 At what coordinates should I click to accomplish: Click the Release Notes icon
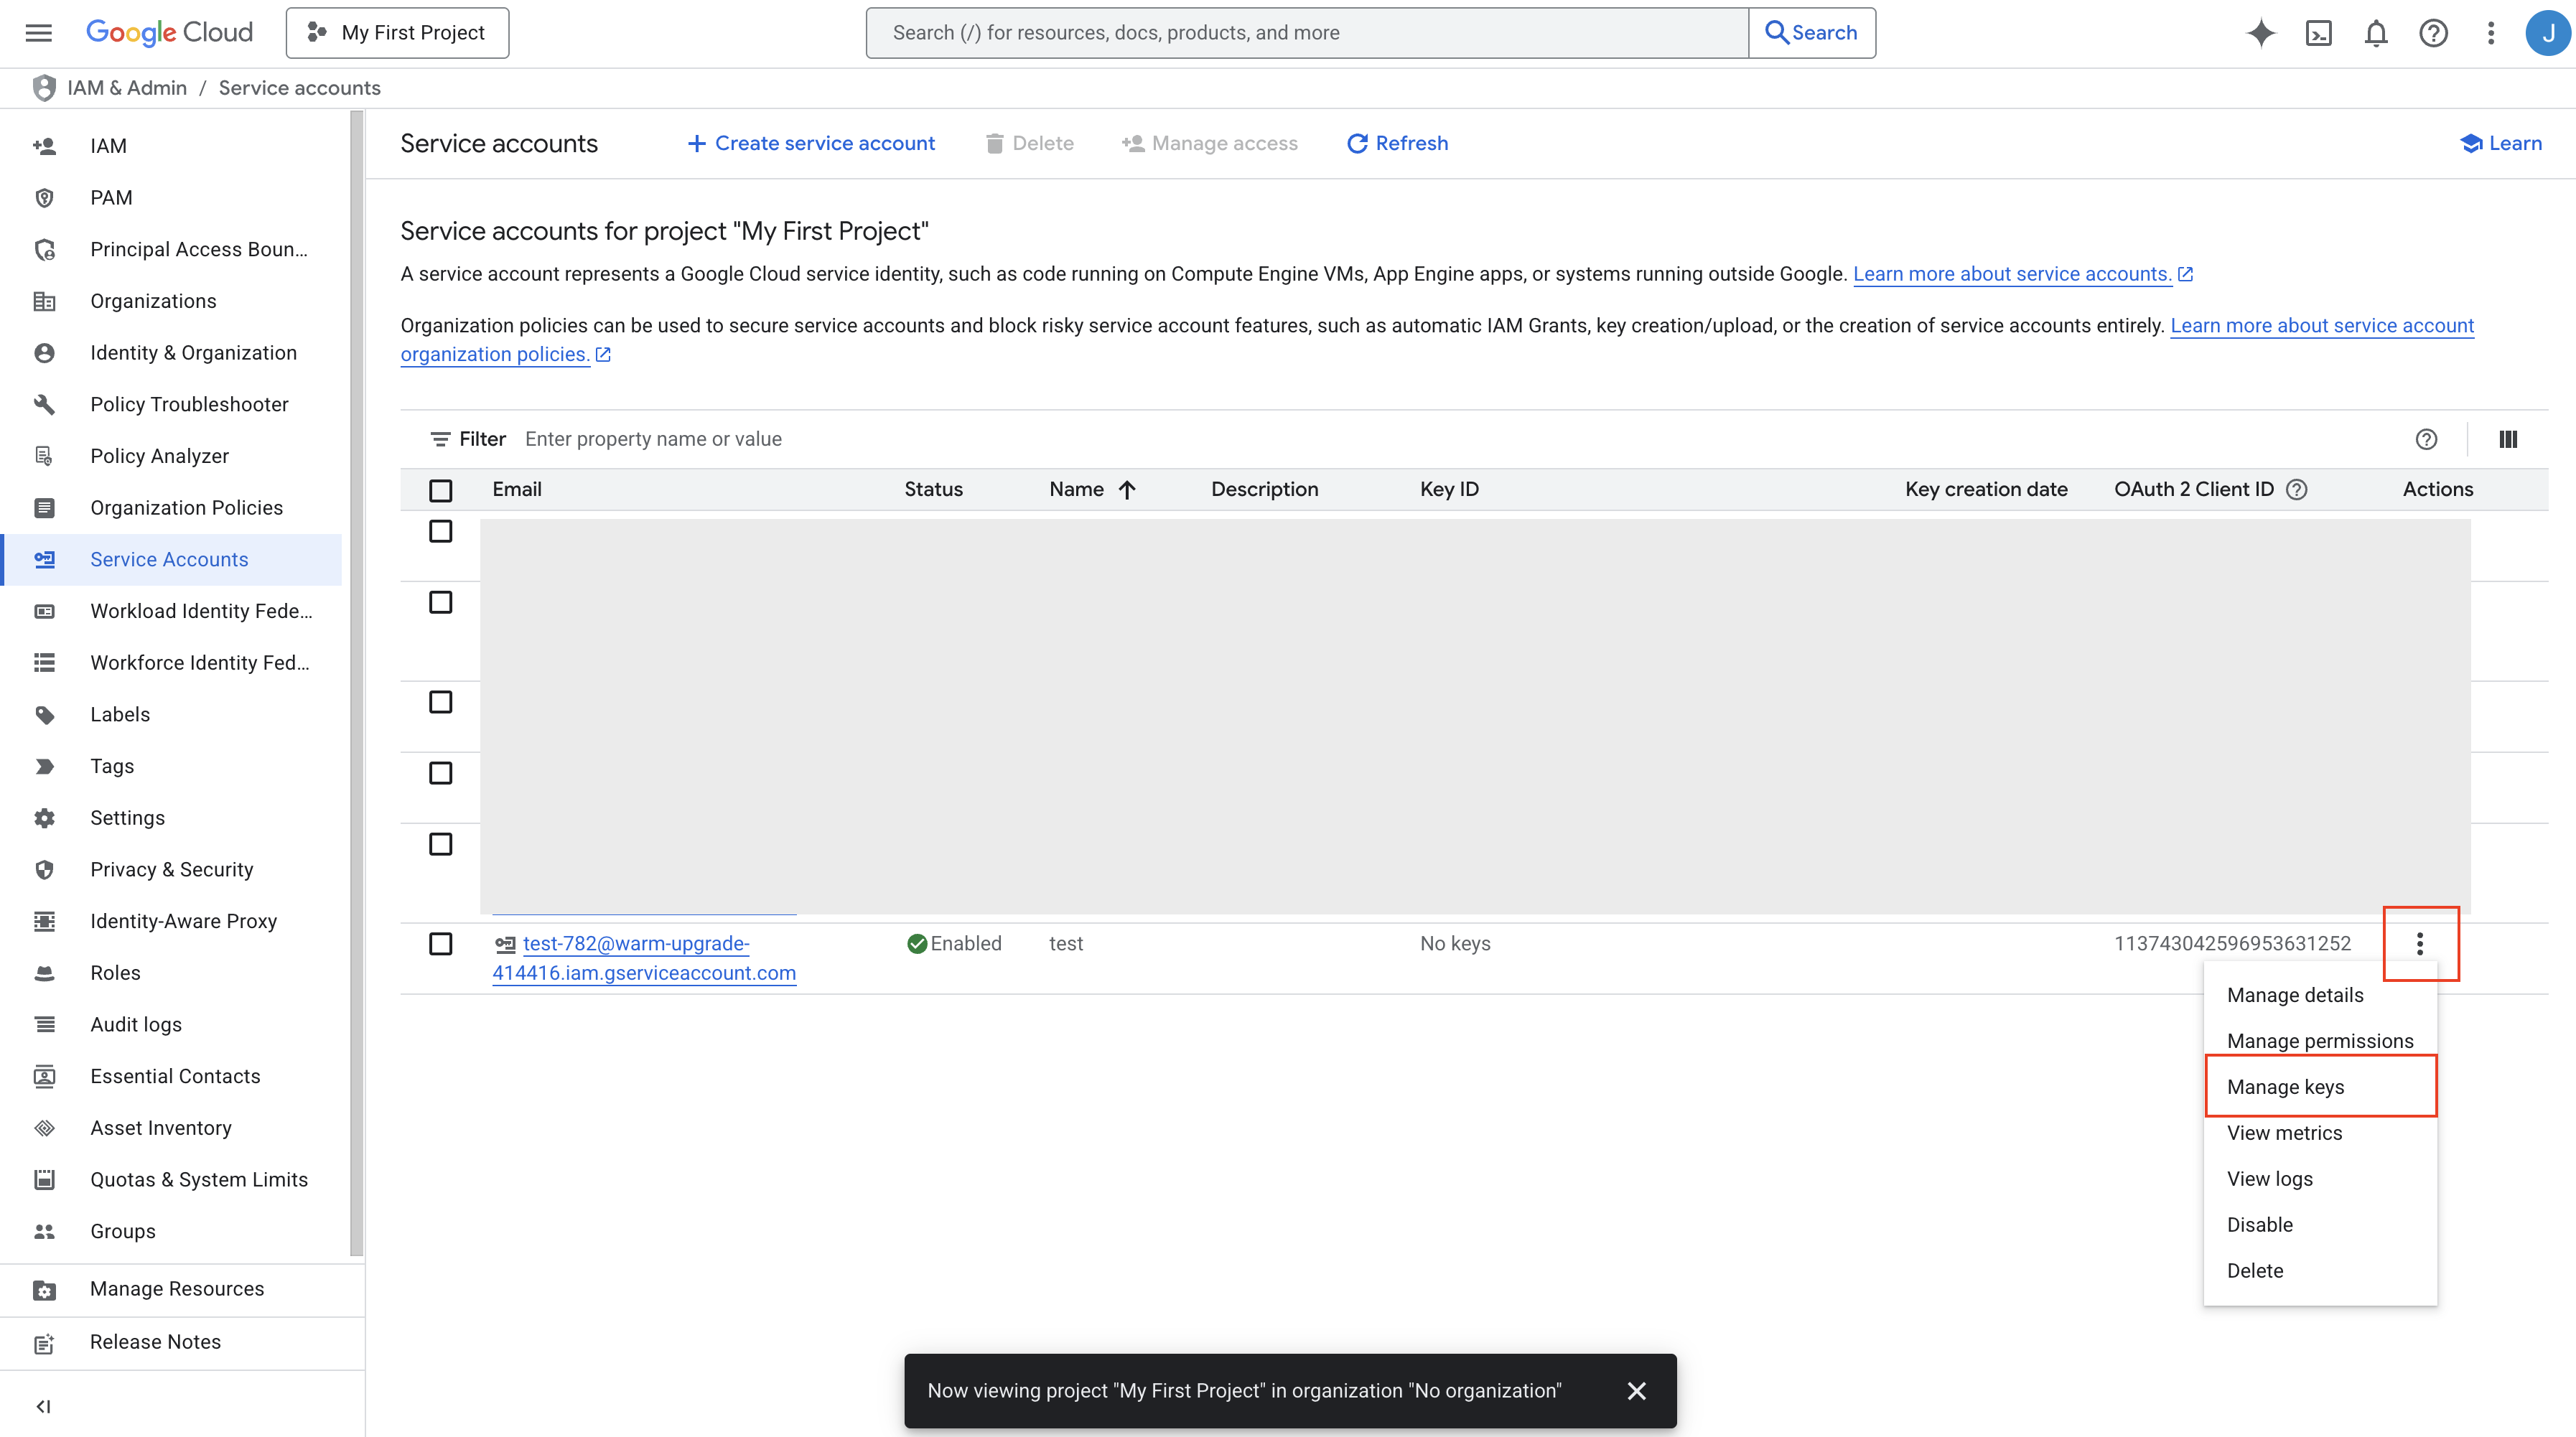tap(44, 1343)
